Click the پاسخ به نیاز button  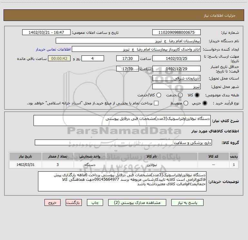(187, 203)
